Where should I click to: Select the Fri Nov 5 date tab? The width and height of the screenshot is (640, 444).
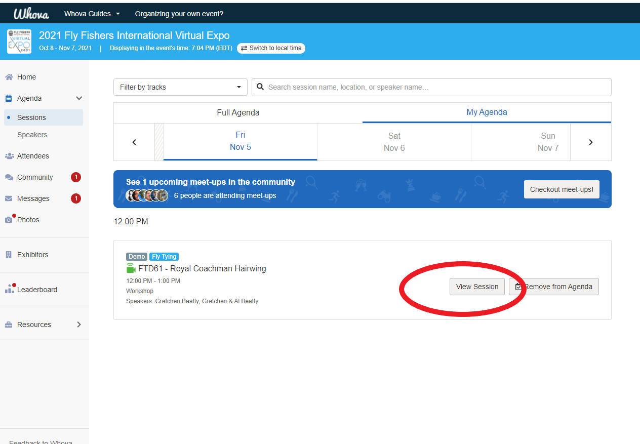[x=240, y=141]
